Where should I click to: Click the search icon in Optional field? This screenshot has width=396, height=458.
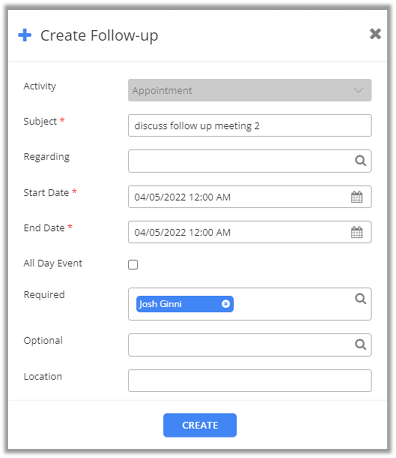tap(360, 345)
